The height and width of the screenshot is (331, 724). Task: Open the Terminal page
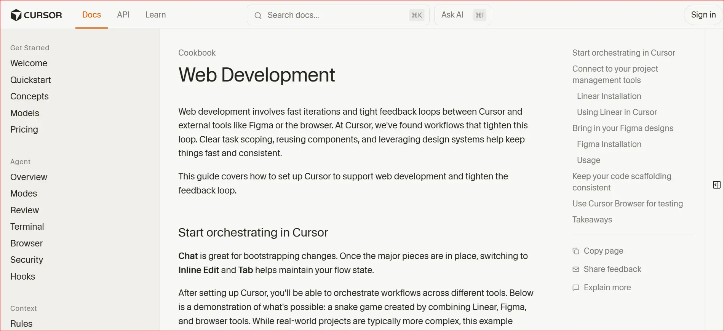[27, 227]
